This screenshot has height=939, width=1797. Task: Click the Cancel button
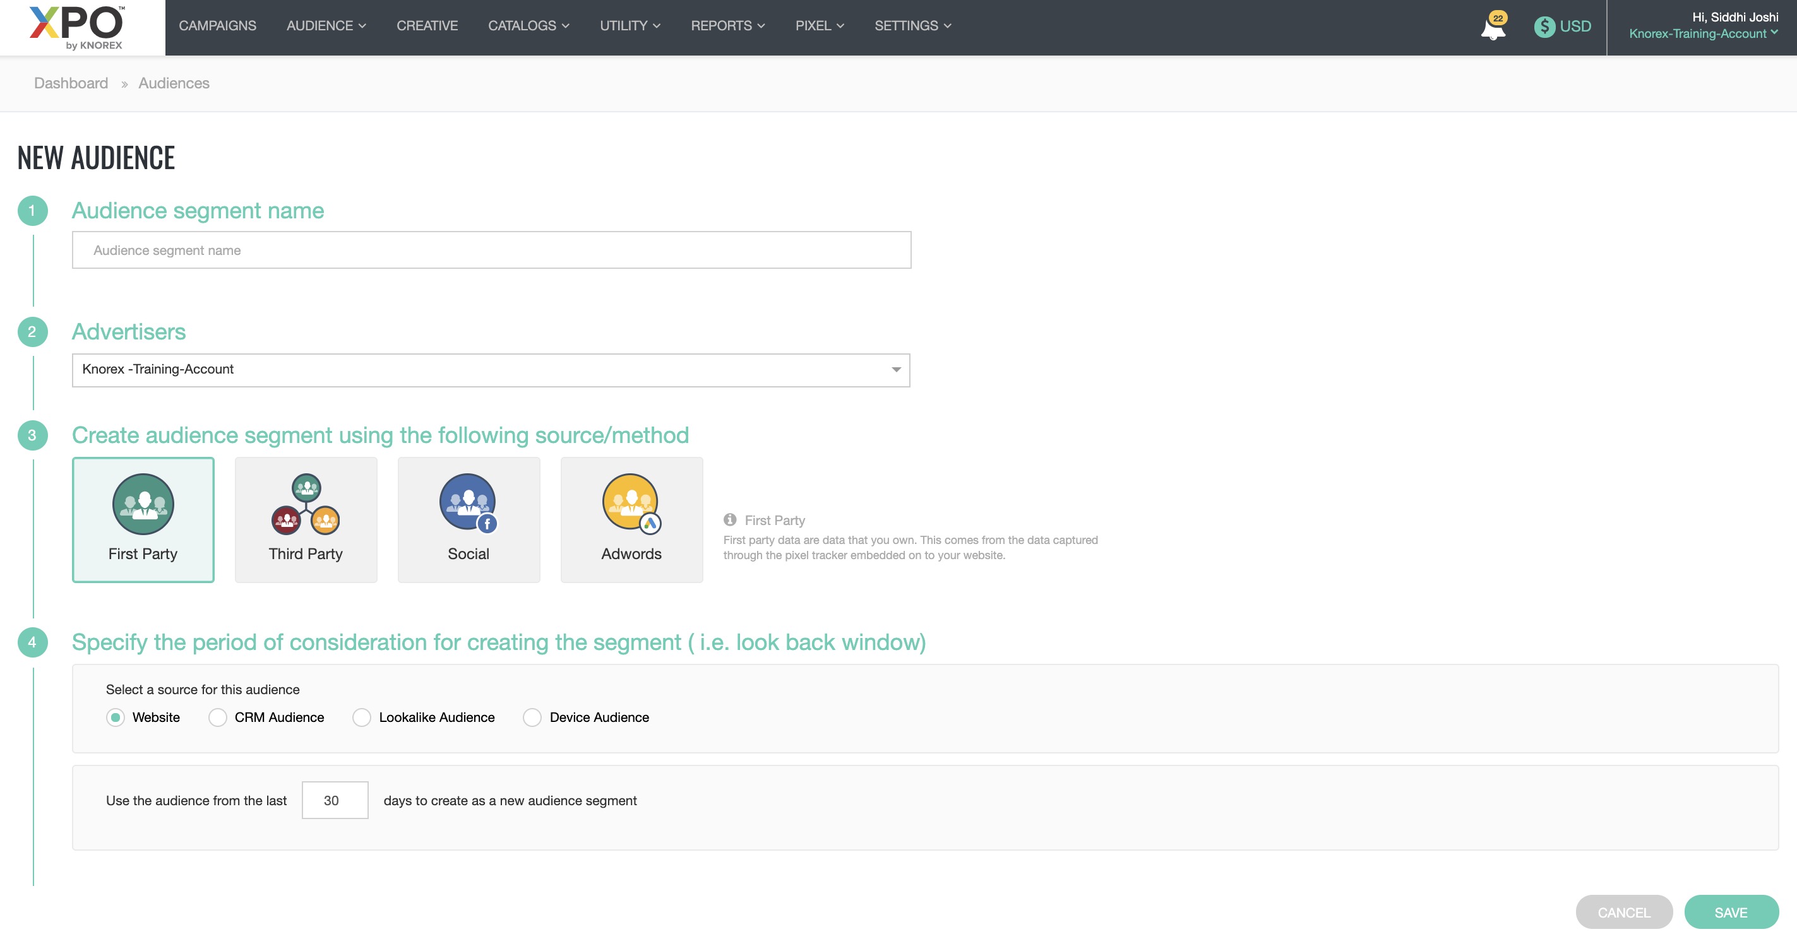click(1623, 912)
